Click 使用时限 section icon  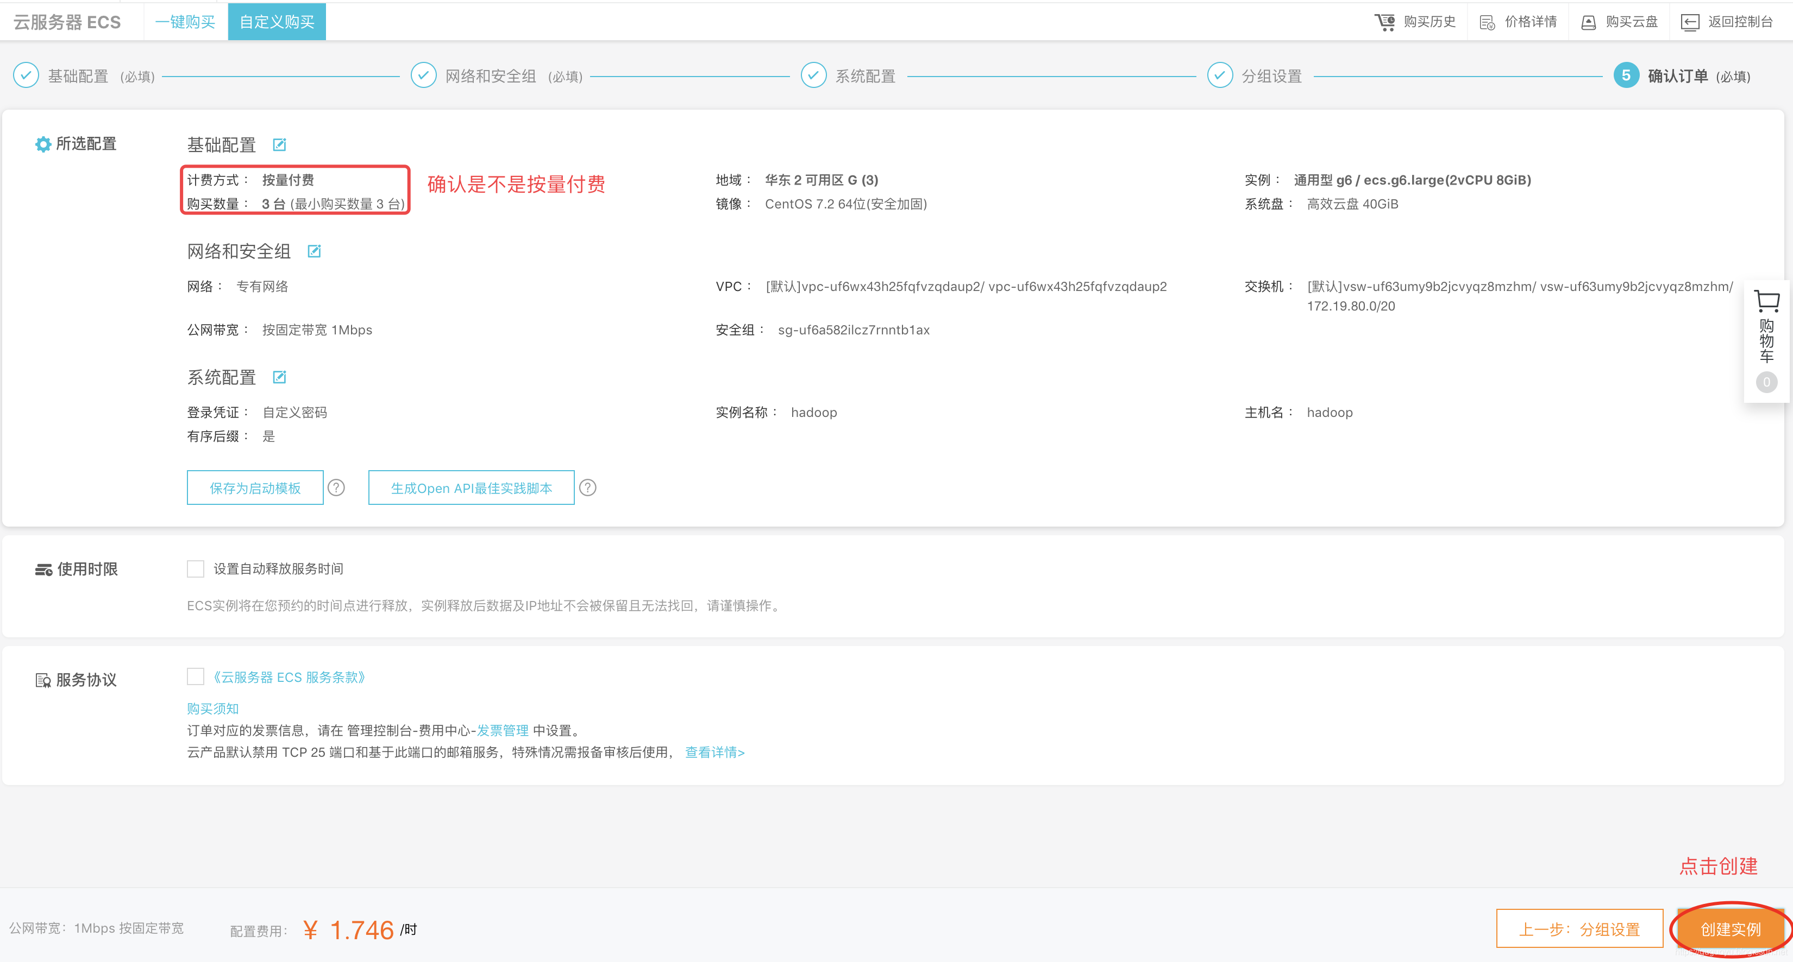coord(43,569)
